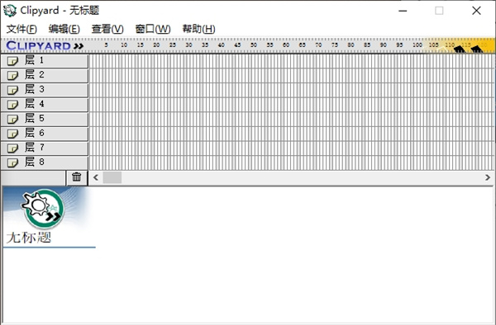Open the 查看(V) menu
The height and width of the screenshot is (325, 496).
click(107, 29)
